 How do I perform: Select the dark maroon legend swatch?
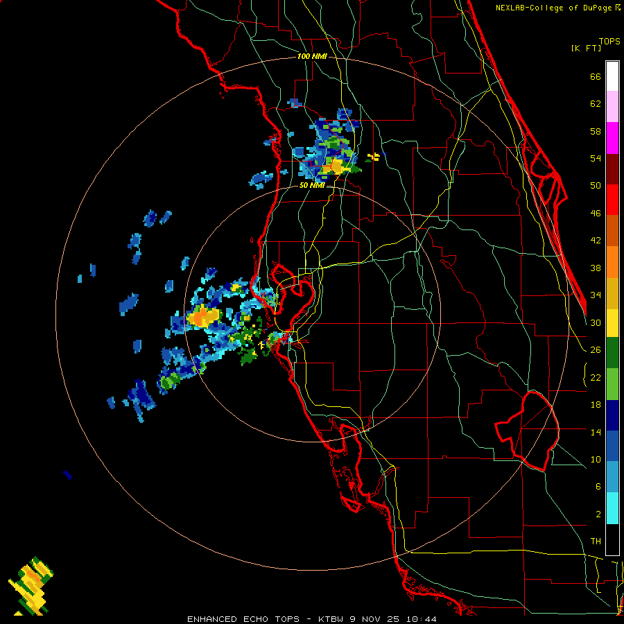612,169
